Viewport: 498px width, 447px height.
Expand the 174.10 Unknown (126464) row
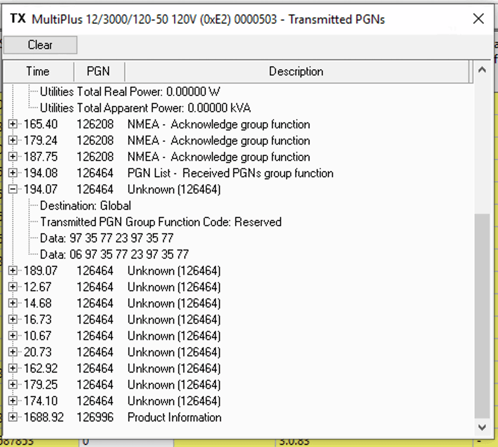coord(13,401)
